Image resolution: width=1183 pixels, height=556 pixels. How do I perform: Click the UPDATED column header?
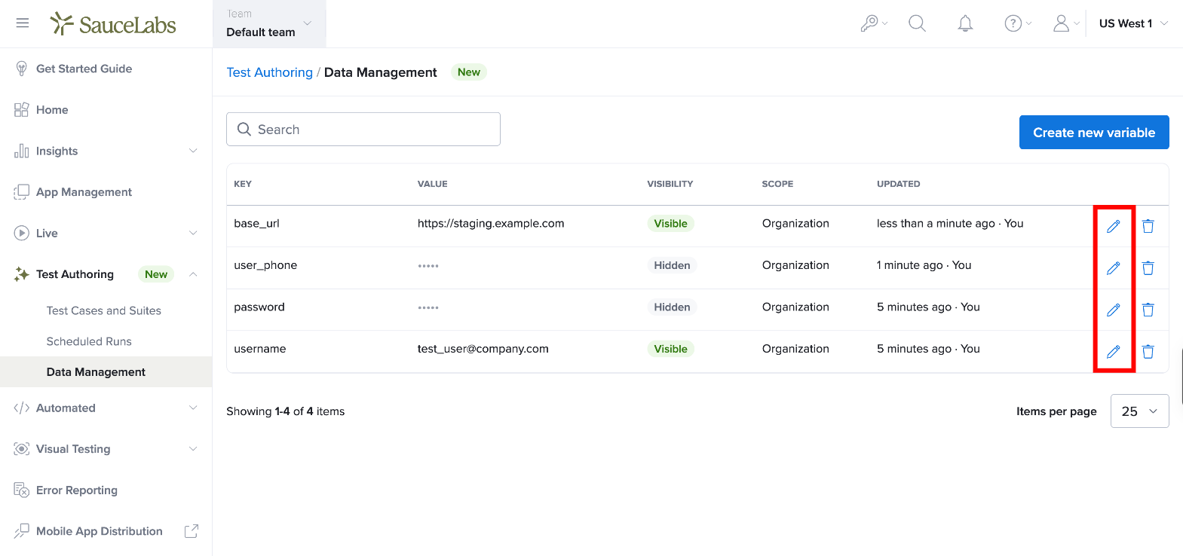[898, 184]
